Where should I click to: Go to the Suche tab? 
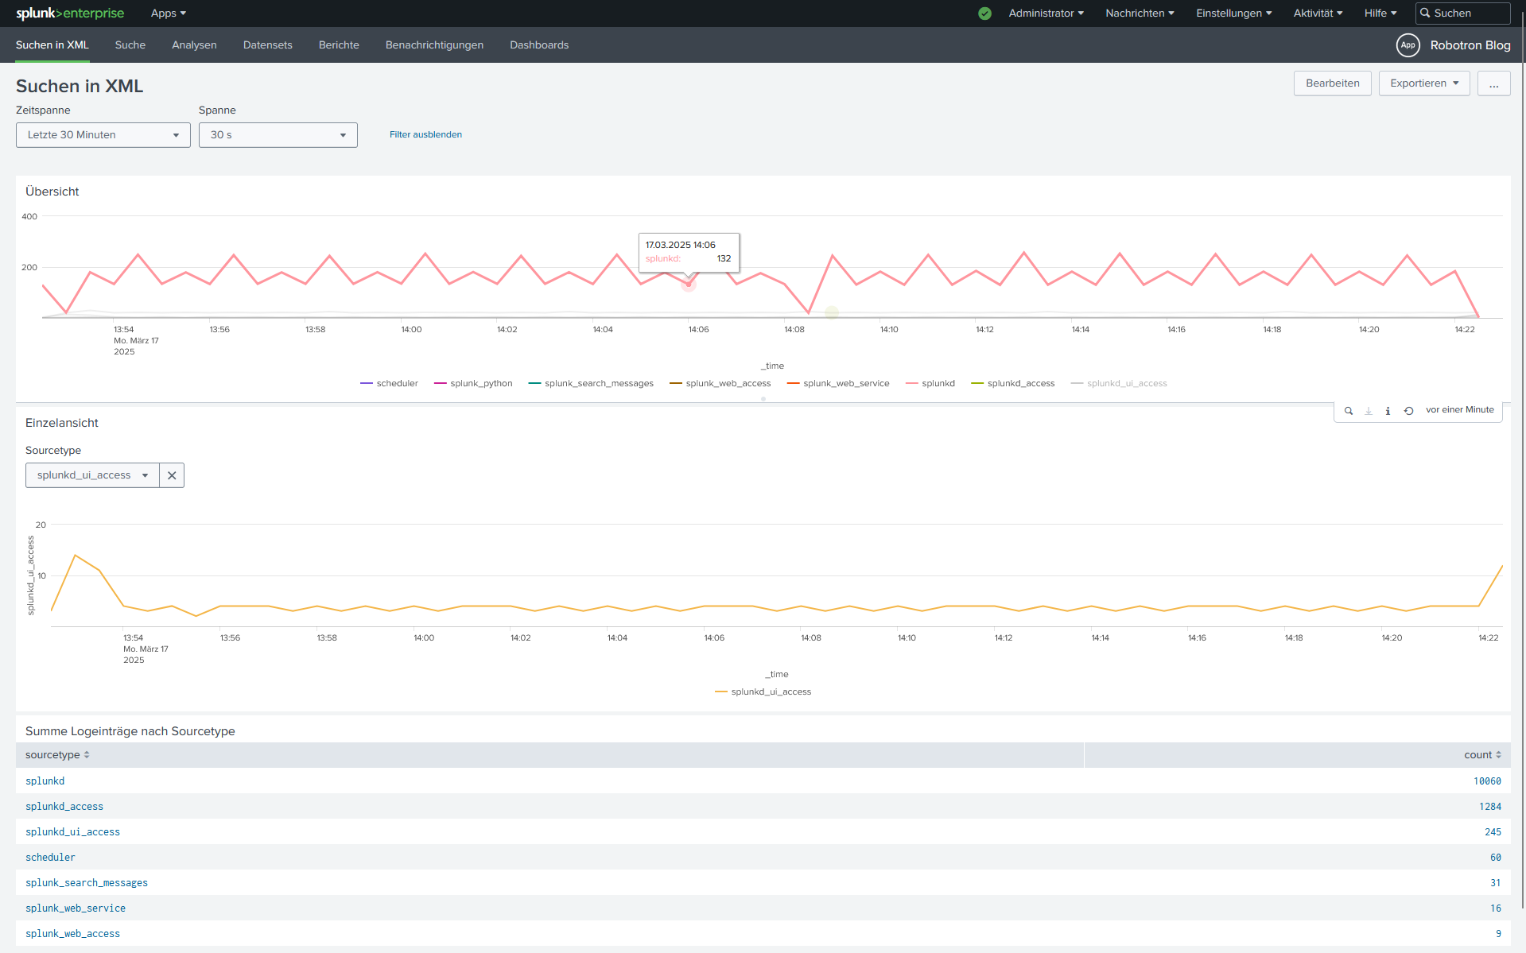pos(130,45)
